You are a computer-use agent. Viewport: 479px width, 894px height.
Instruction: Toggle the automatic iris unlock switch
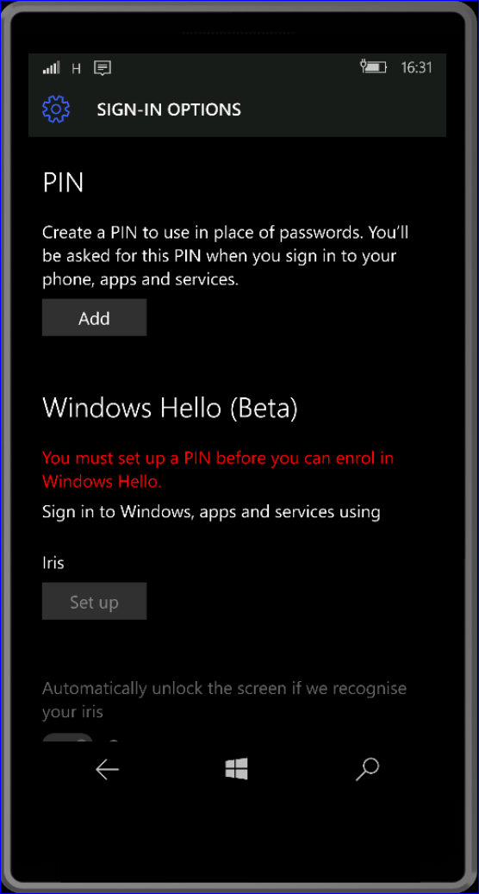point(67,738)
